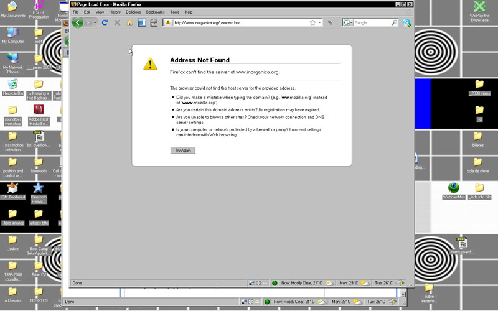
Task: Open the Google search engine selector dropdown
Action: pos(348,22)
